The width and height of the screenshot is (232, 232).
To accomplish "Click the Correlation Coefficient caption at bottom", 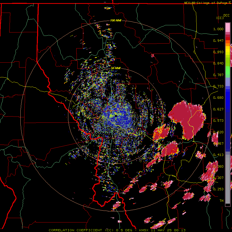I will [x=117, y=230].
